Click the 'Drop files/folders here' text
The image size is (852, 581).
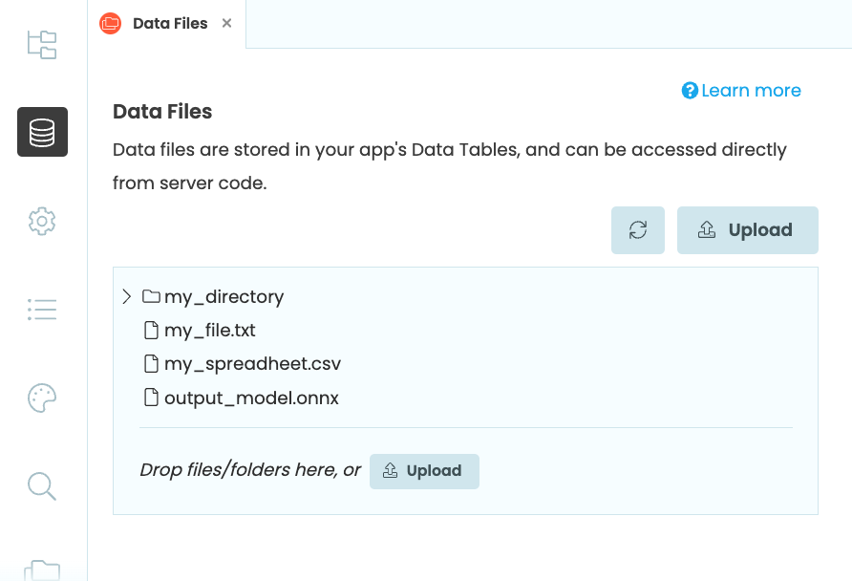coord(250,470)
